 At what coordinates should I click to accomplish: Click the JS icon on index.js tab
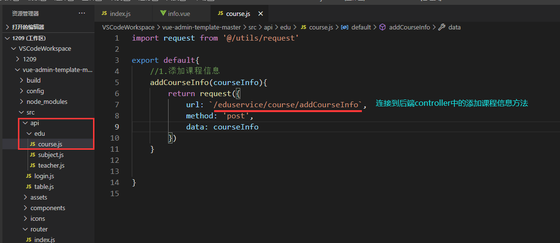tap(104, 13)
